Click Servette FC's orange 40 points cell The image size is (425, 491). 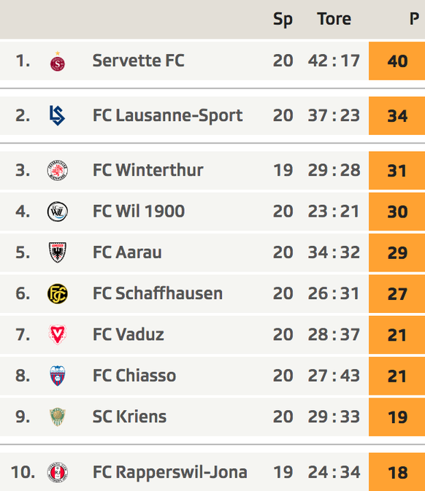click(397, 61)
